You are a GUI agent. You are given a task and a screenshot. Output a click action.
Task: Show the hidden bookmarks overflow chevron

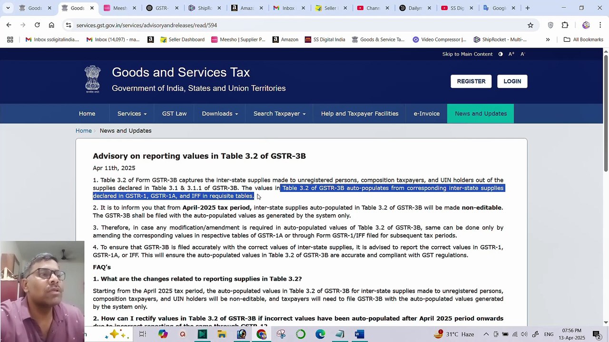(x=548, y=39)
